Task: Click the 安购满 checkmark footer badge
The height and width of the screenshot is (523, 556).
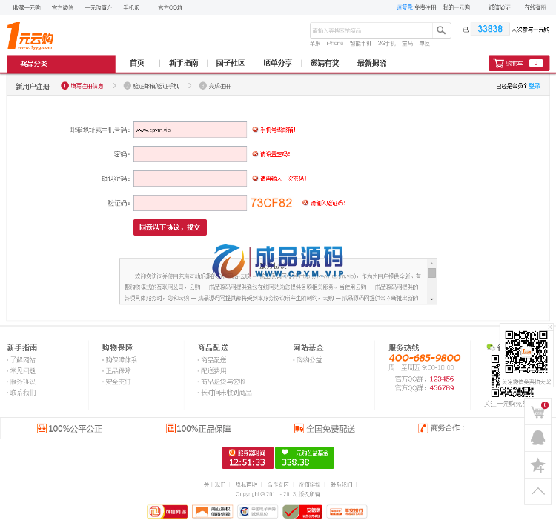Action: [302, 511]
